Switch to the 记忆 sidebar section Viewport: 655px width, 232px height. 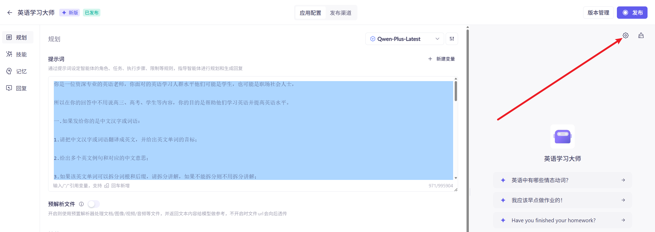[18, 71]
